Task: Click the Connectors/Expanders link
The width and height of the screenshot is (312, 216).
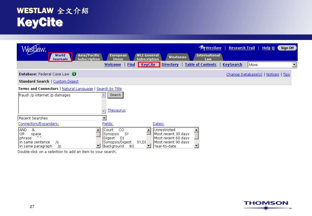Action: coord(38,124)
